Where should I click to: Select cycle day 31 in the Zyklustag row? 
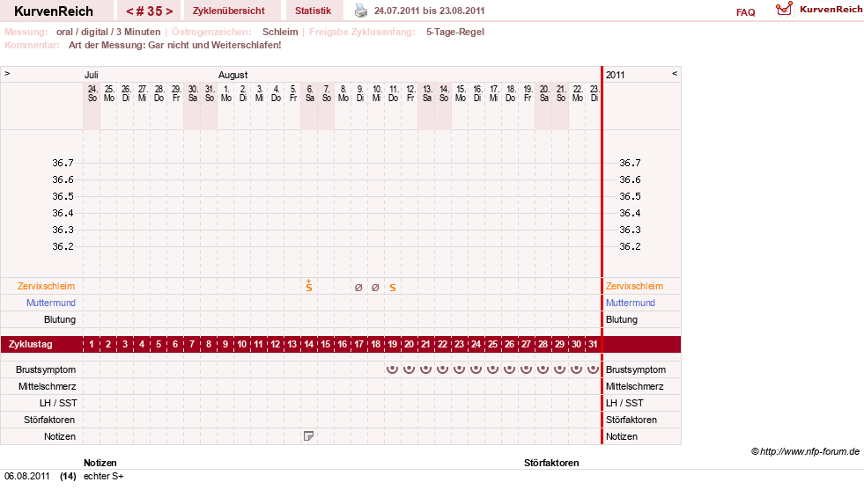593,344
